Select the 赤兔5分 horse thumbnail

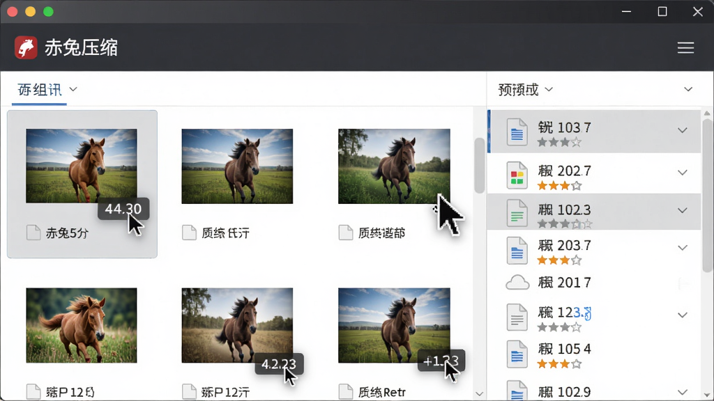coord(82,166)
